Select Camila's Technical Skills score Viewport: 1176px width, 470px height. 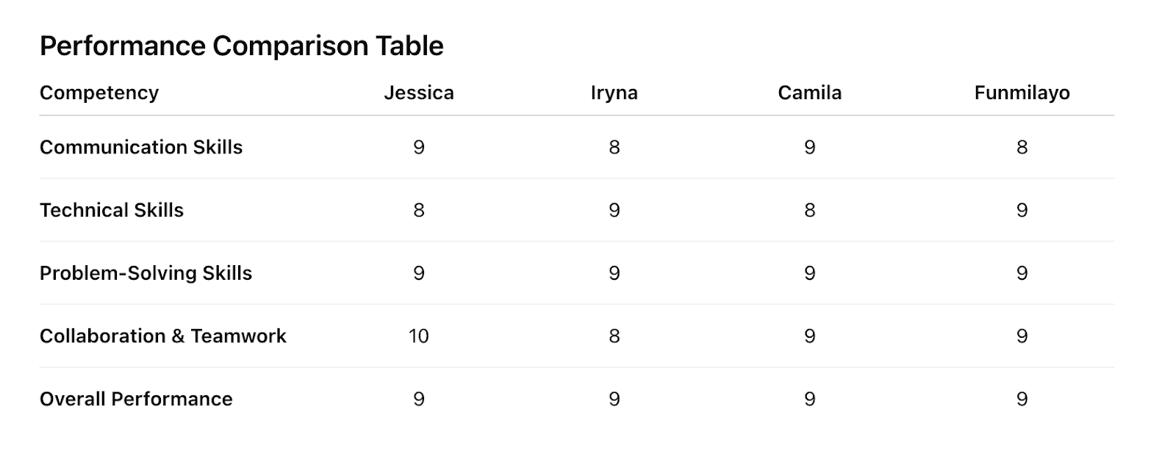809,211
